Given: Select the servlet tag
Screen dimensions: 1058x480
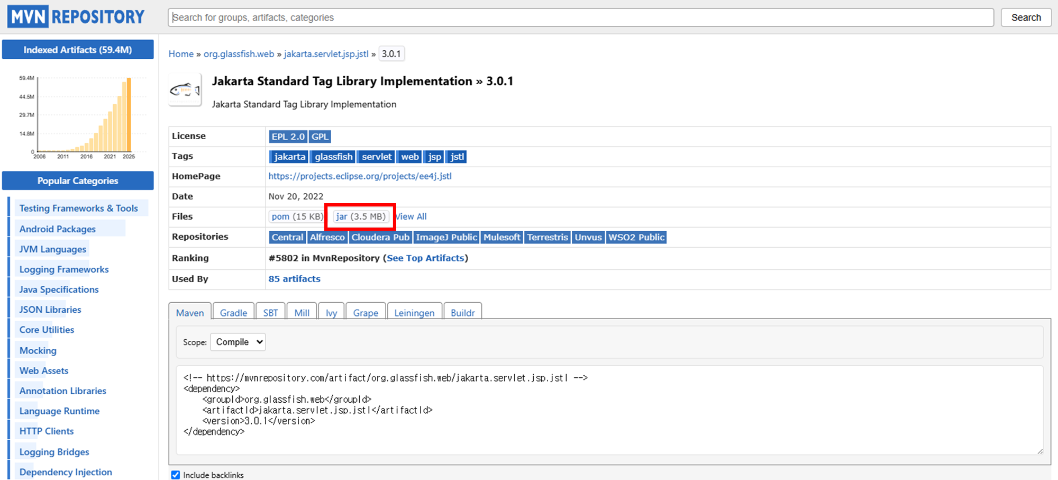Looking at the screenshot, I should point(377,157).
